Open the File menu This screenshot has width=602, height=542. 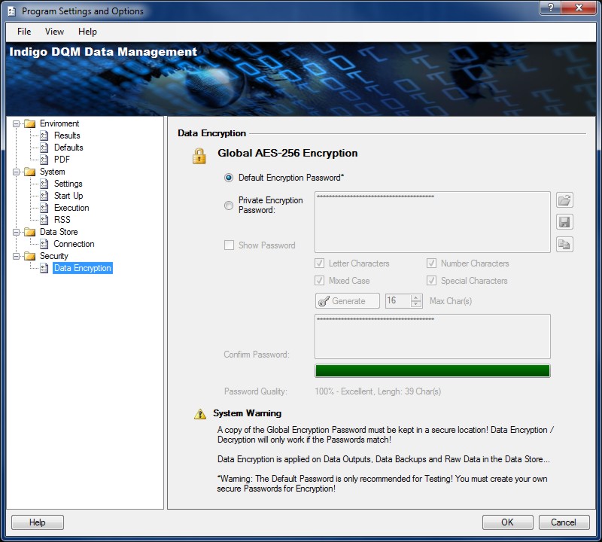pos(24,32)
